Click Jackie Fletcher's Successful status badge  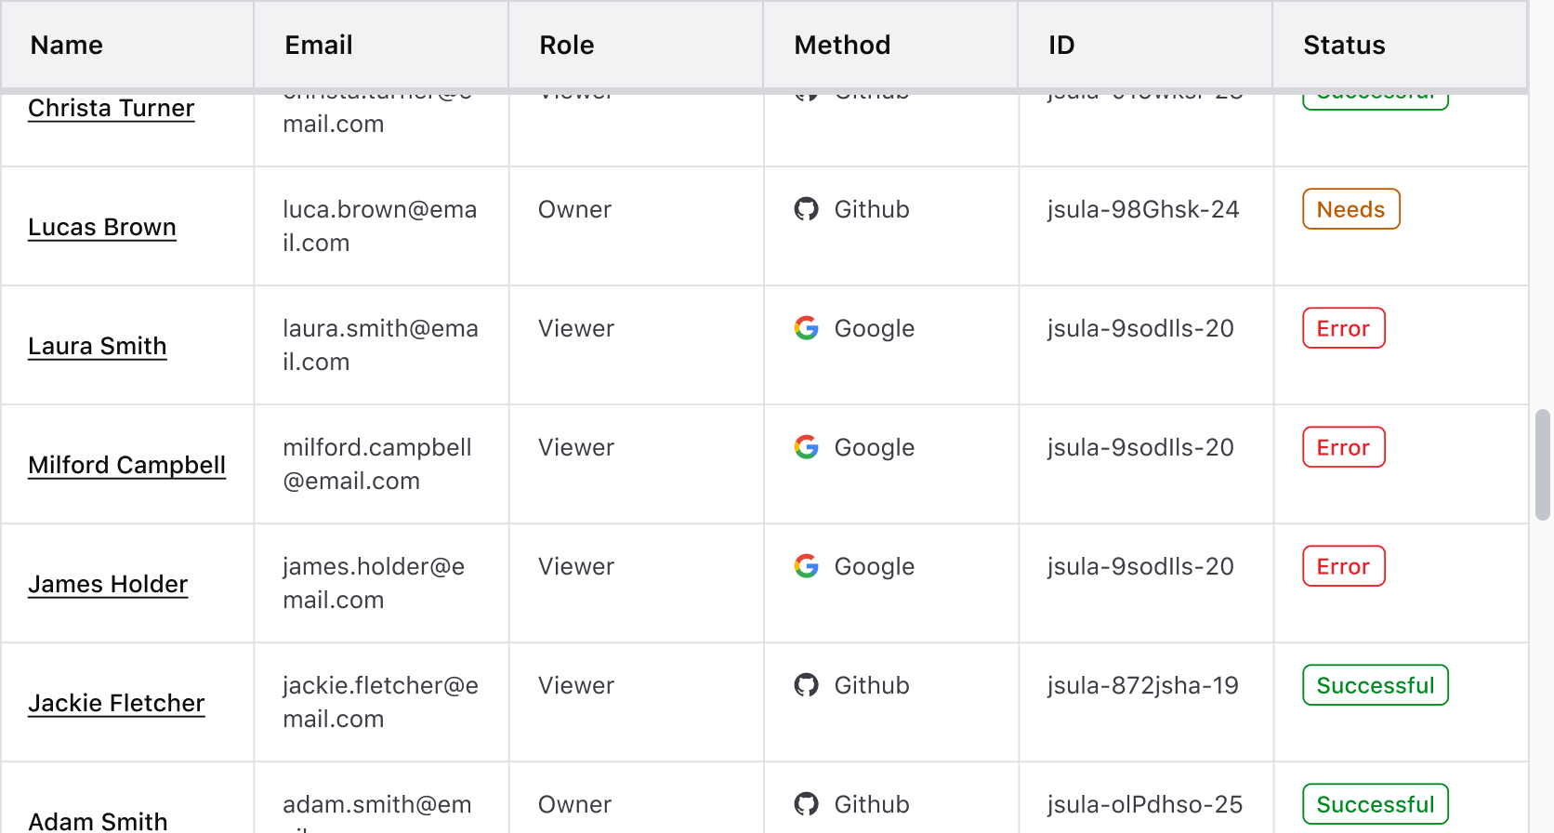pyautogui.click(x=1375, y=685)
